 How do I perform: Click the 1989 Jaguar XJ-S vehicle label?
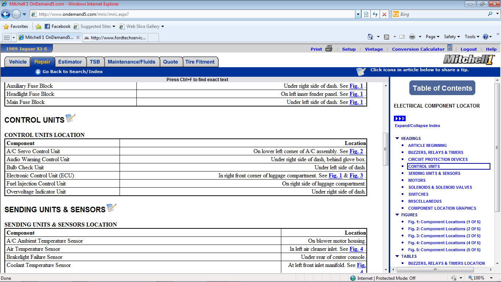(x=26, y=49)
